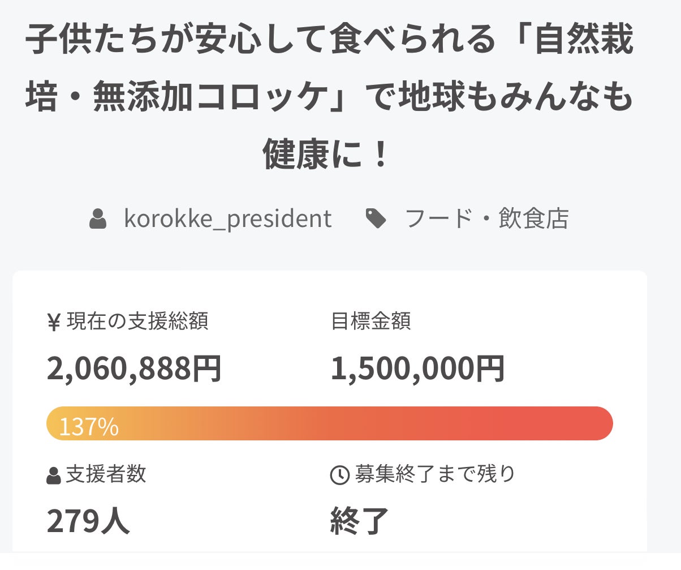Viewport: 681px width, 570px height.
Task: Click the 2,060,888円 total support amount
Action: 134,369
